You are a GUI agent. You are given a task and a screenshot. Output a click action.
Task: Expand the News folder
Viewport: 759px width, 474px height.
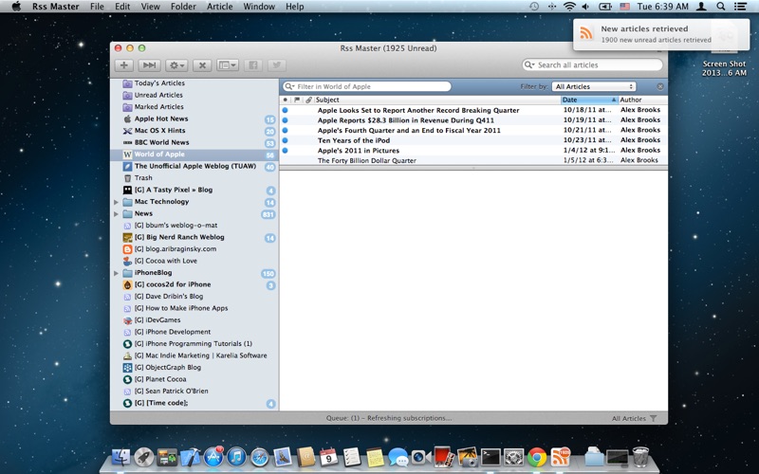pos(116,214)
